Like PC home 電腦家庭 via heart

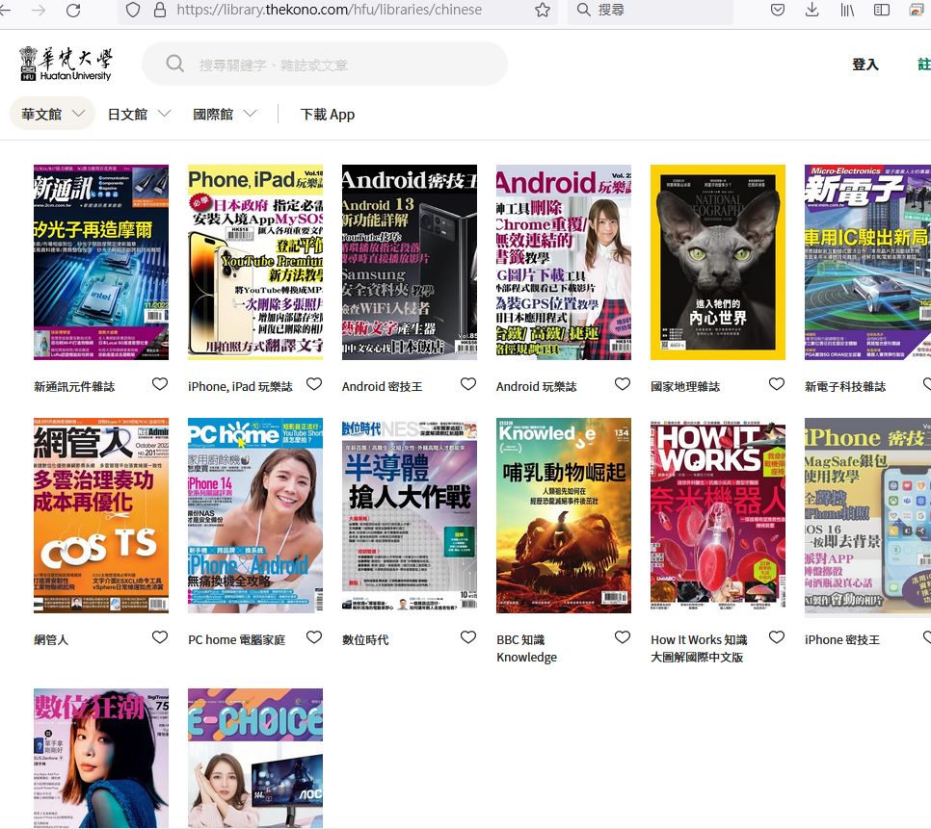point(314,637)
